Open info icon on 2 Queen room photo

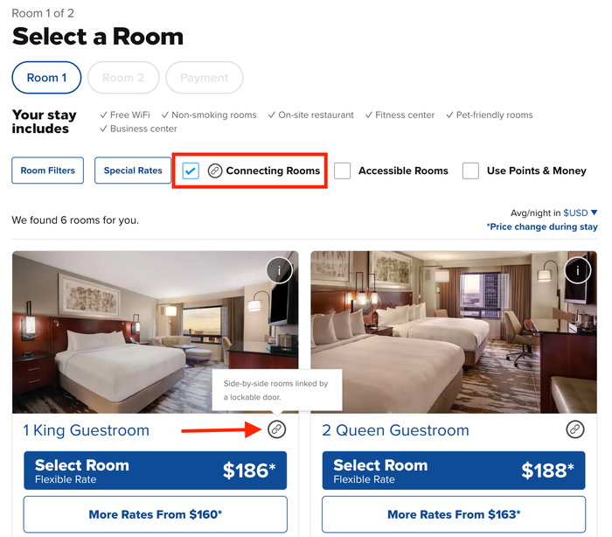coord(577,270)
